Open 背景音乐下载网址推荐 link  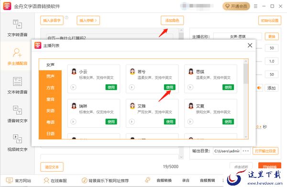click(x=105, y=181)
